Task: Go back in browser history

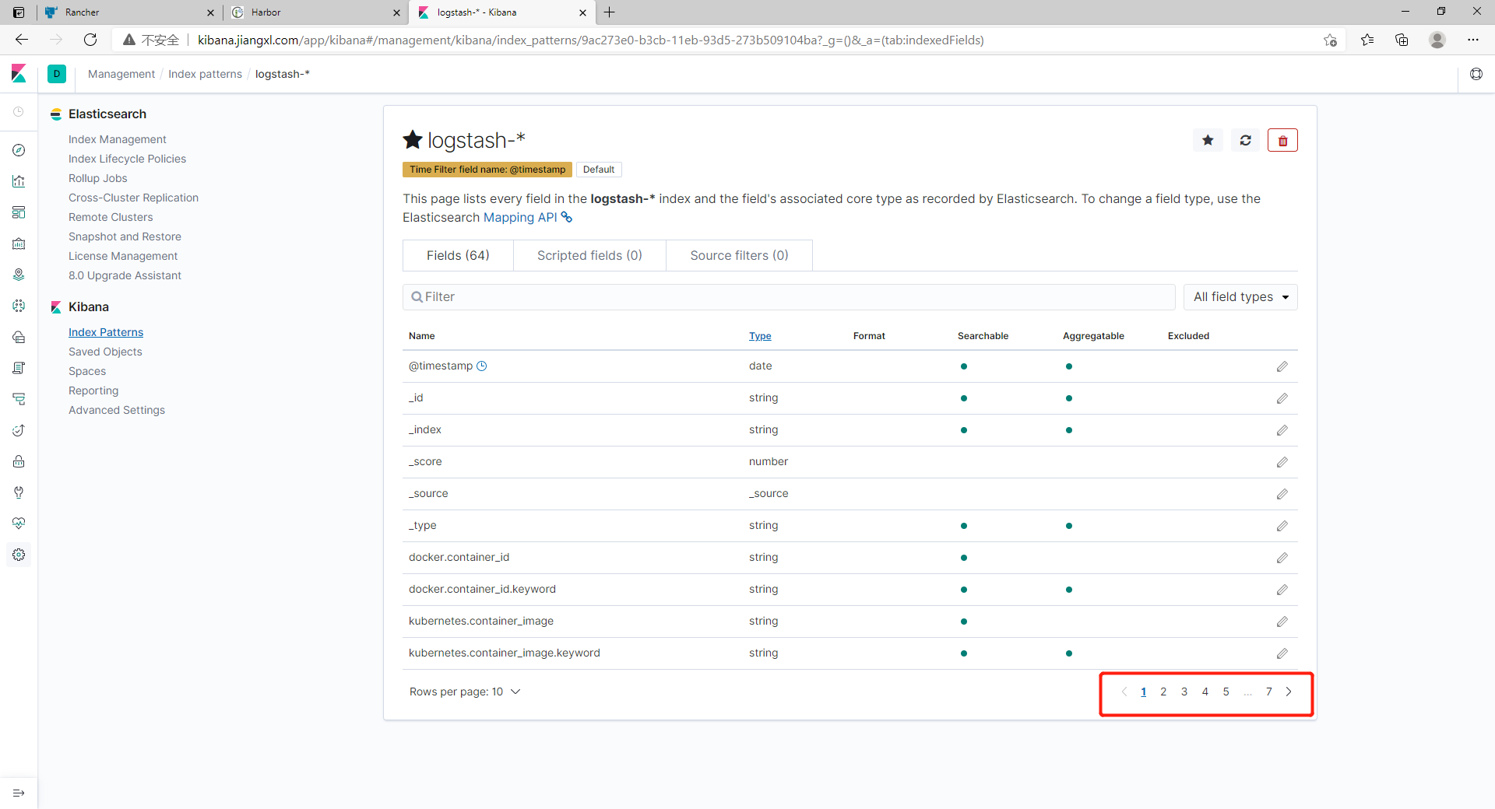Action: click(x=22, y=40)
